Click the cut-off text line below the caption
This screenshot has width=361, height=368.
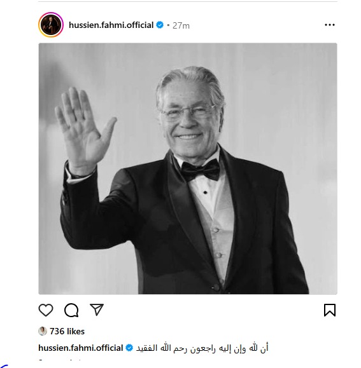(x=60, y=359)
